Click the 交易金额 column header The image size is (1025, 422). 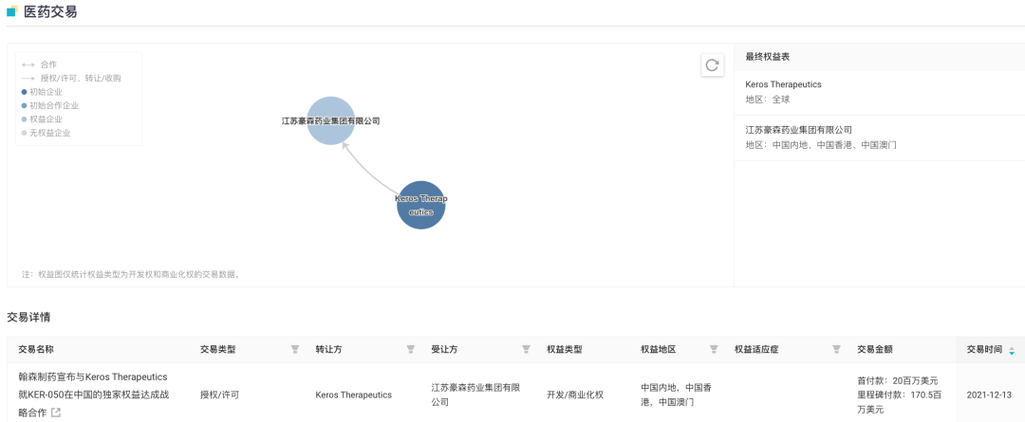[x=875, y=350]
